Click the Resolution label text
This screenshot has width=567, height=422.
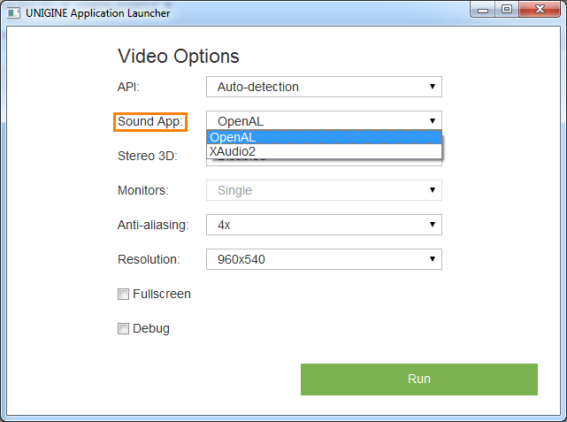pos(149,259)
